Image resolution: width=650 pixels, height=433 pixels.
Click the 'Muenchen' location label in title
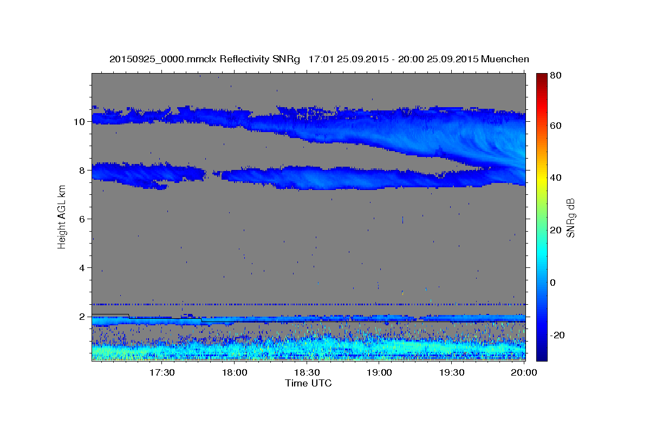coord(505,59)
